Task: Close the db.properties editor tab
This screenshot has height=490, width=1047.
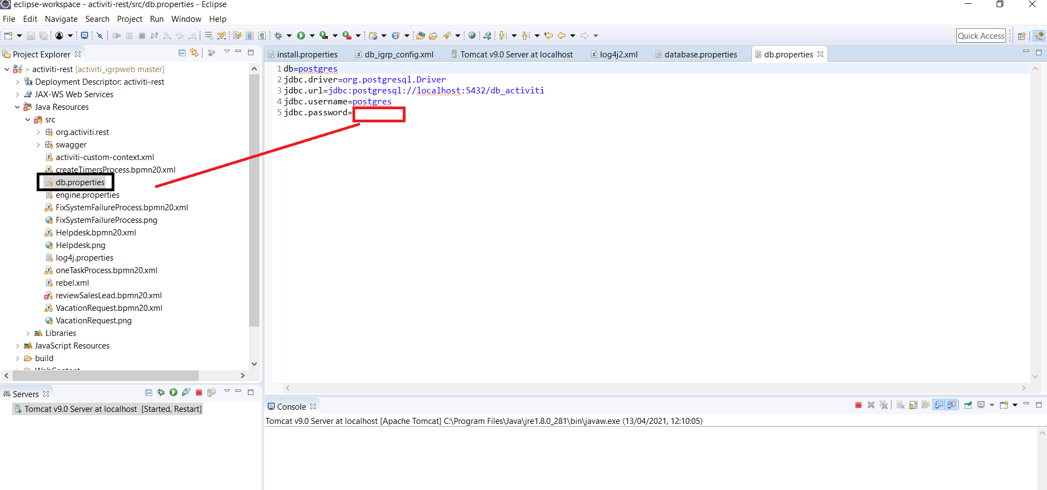Action: (x=820, y=54)
